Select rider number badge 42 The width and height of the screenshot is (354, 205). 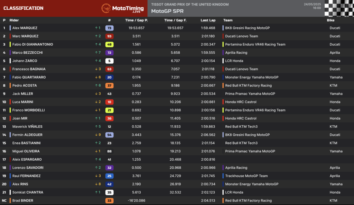tap(109, 184)
